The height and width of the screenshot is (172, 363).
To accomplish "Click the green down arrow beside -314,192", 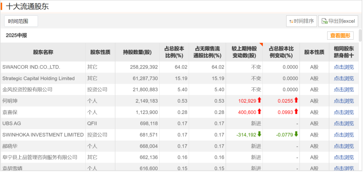I will pos(259,134).
